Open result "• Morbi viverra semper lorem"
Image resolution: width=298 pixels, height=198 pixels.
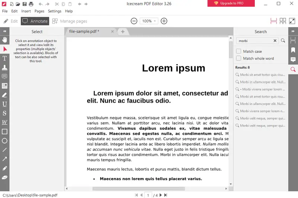260,89
